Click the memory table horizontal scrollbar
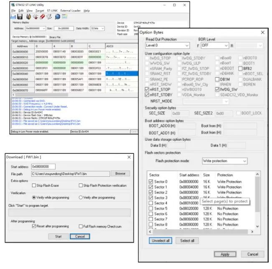This screenshot has height=269, width=272. click(x=42, y=95)
